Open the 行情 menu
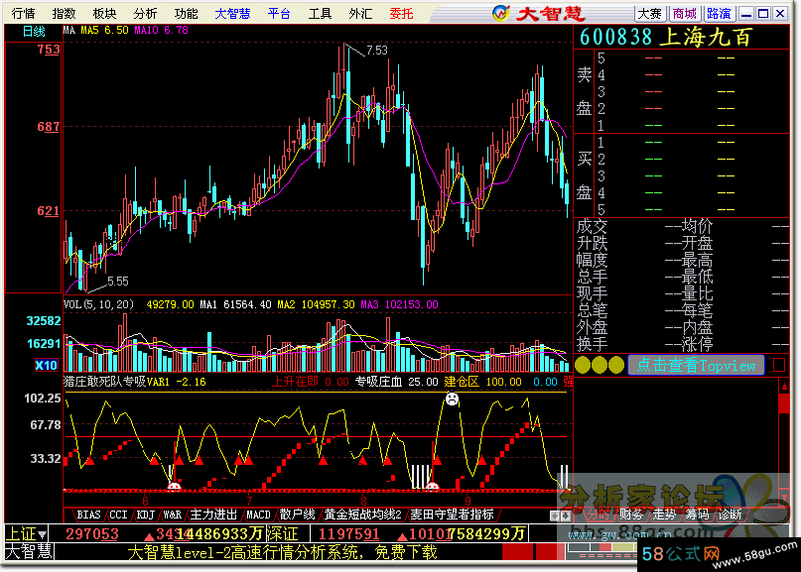This screenshot has height=572, width=801. pos(23,13)
